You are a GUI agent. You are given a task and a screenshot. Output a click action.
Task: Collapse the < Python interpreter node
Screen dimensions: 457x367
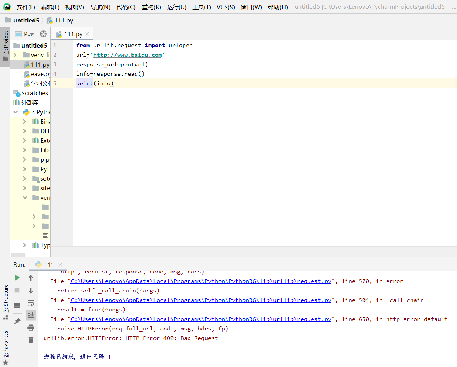pos(15,112)
